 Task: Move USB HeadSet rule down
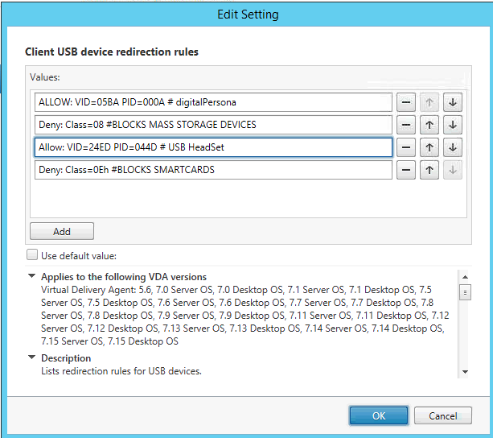453,147
